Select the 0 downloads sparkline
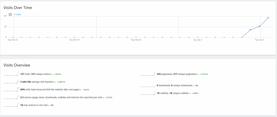The height and width of the screenshot is (117, 277). click(x=148, y=86)
